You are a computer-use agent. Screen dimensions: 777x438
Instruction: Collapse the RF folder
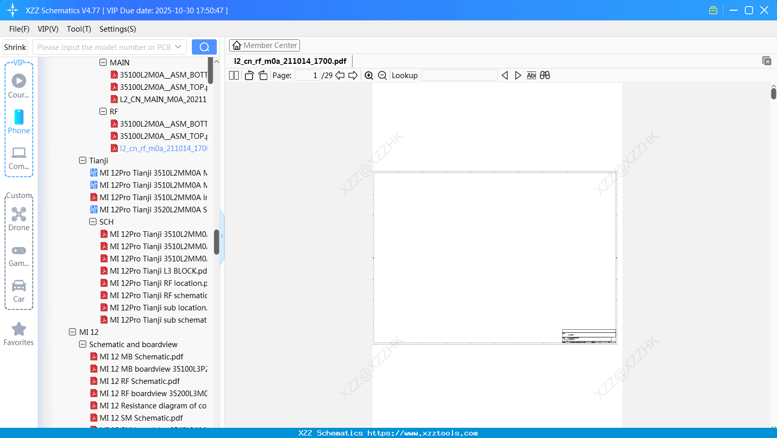click(x=103, y=111)
